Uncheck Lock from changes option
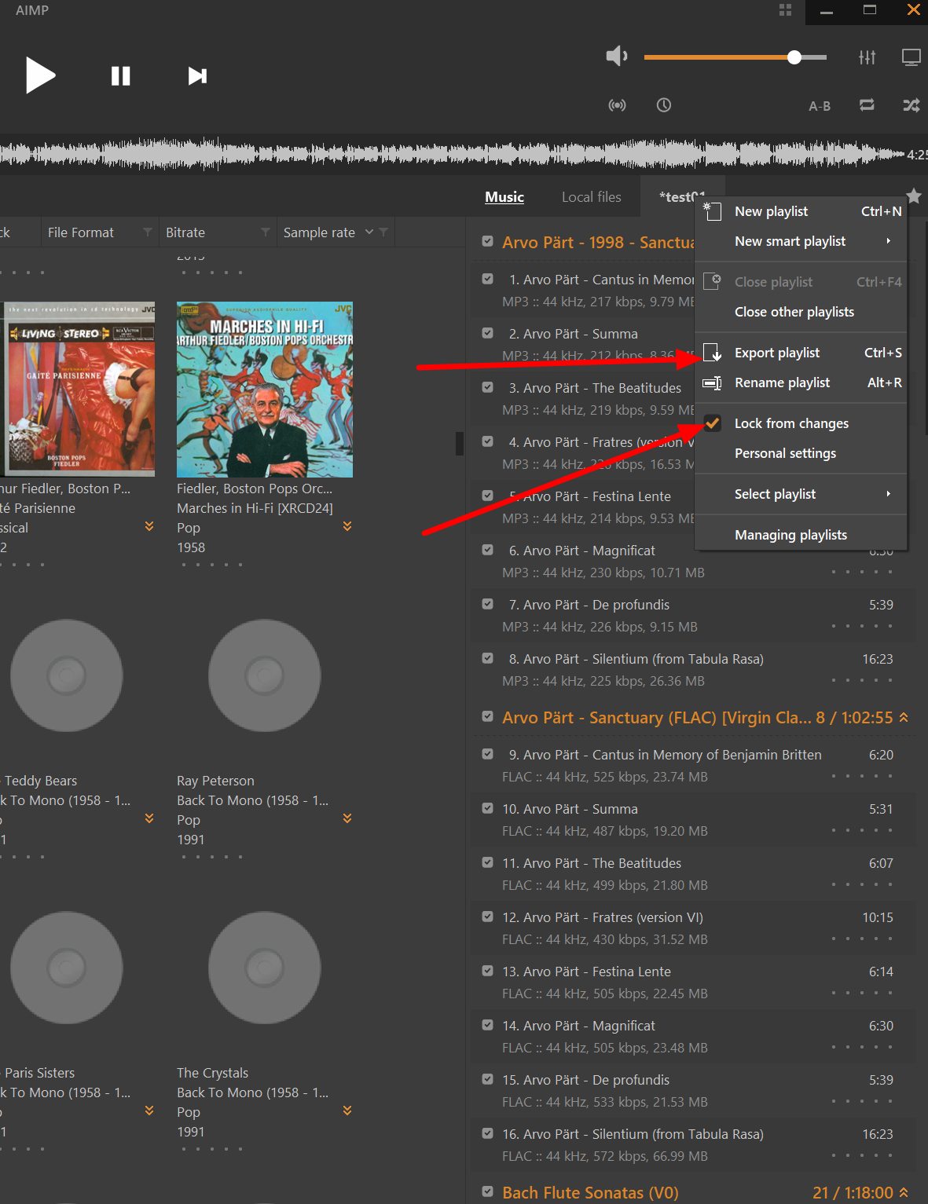The height and width of the screenshot is (1204, 928). pos(790,423)
